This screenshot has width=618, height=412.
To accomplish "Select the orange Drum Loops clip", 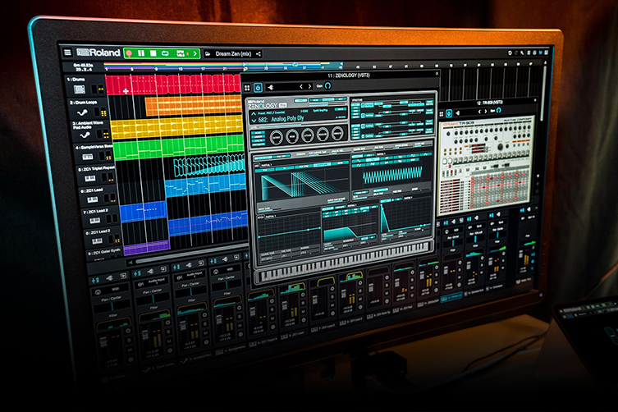I will coord(193,106).
